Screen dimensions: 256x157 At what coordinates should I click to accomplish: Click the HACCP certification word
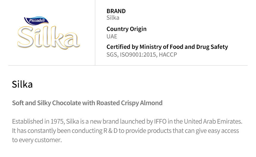click(x=168, y=55)
